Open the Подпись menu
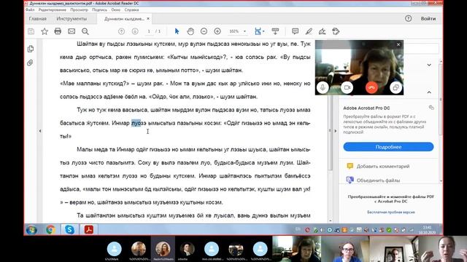Viewport: 467px width, 262px height. point(99,9)
